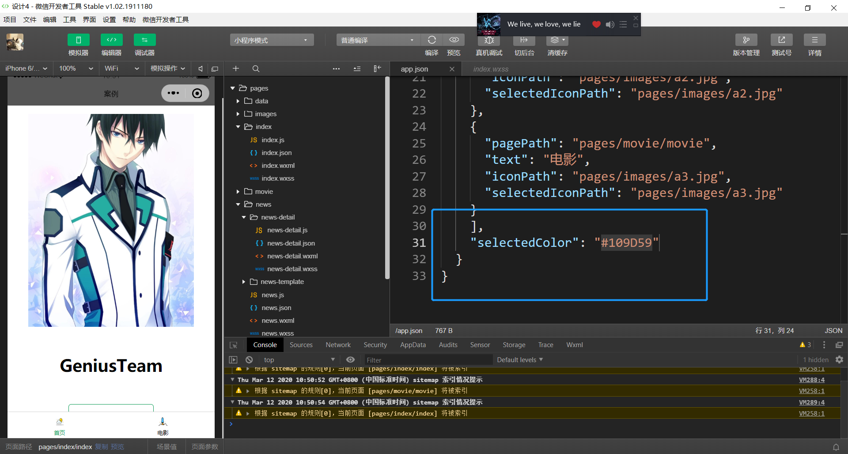Screen dimensions: 848x454
Task: Click the switch-to-background (切后台) icon
Action: pos(524,41)
